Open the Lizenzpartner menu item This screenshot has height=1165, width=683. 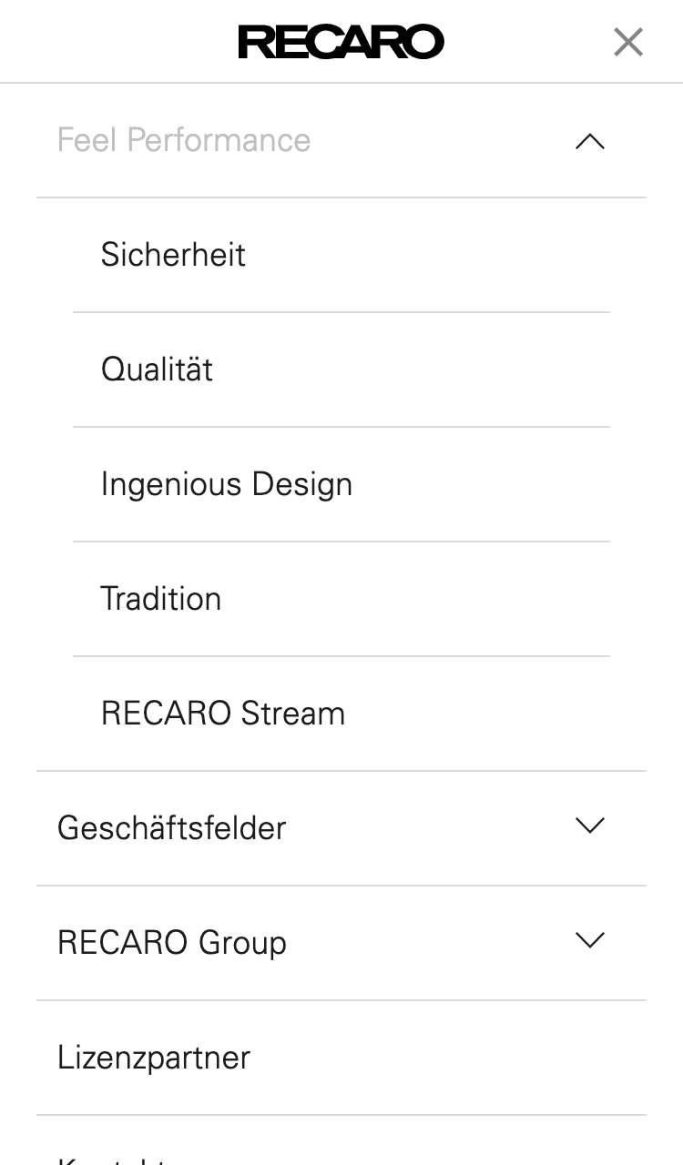pyautogui.click(x=154, y=1058)
